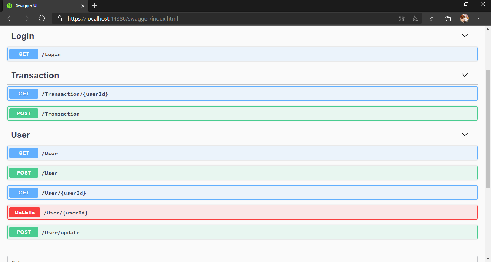
Task: Add this page to favorites star
Action: pos(415,18)
